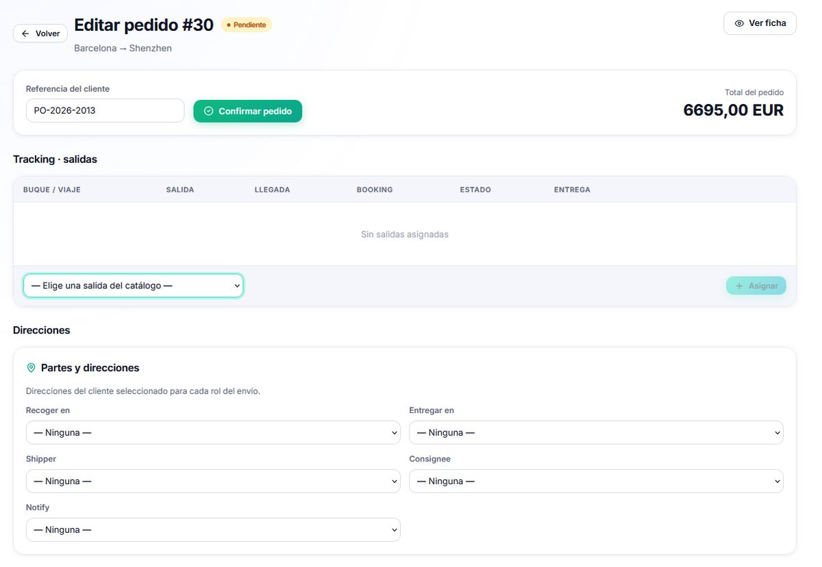Click the Direcciones section heading

pyautogui.click(x=42, y=330)
